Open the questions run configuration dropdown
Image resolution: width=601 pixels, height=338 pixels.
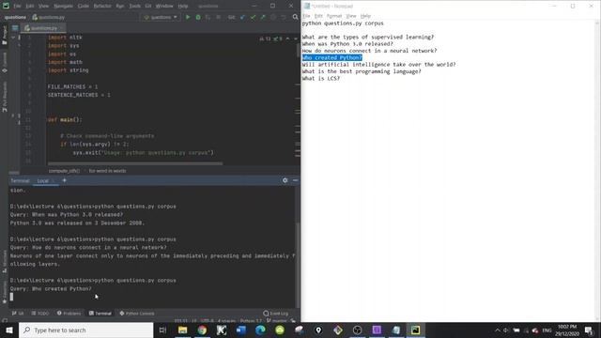click(161, 17)
